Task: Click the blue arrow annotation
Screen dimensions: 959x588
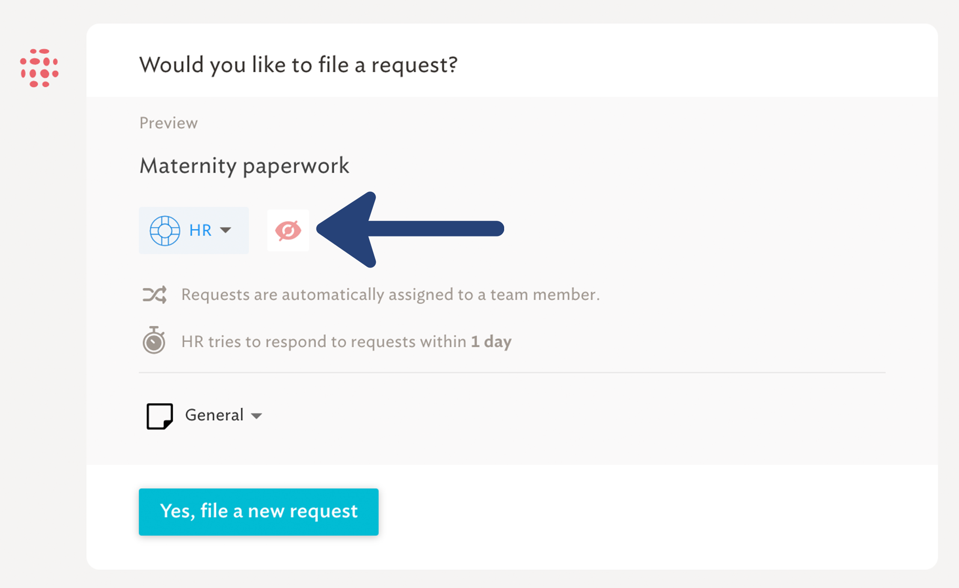Action: coord(410,229)
